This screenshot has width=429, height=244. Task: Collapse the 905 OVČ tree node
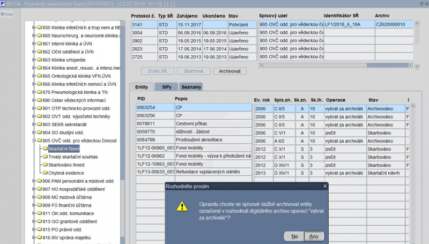click(x=33, y=141)
